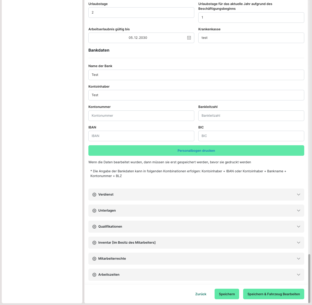Expand the Unterlagen section chevron
312x305 pixels.
[298, 211]
